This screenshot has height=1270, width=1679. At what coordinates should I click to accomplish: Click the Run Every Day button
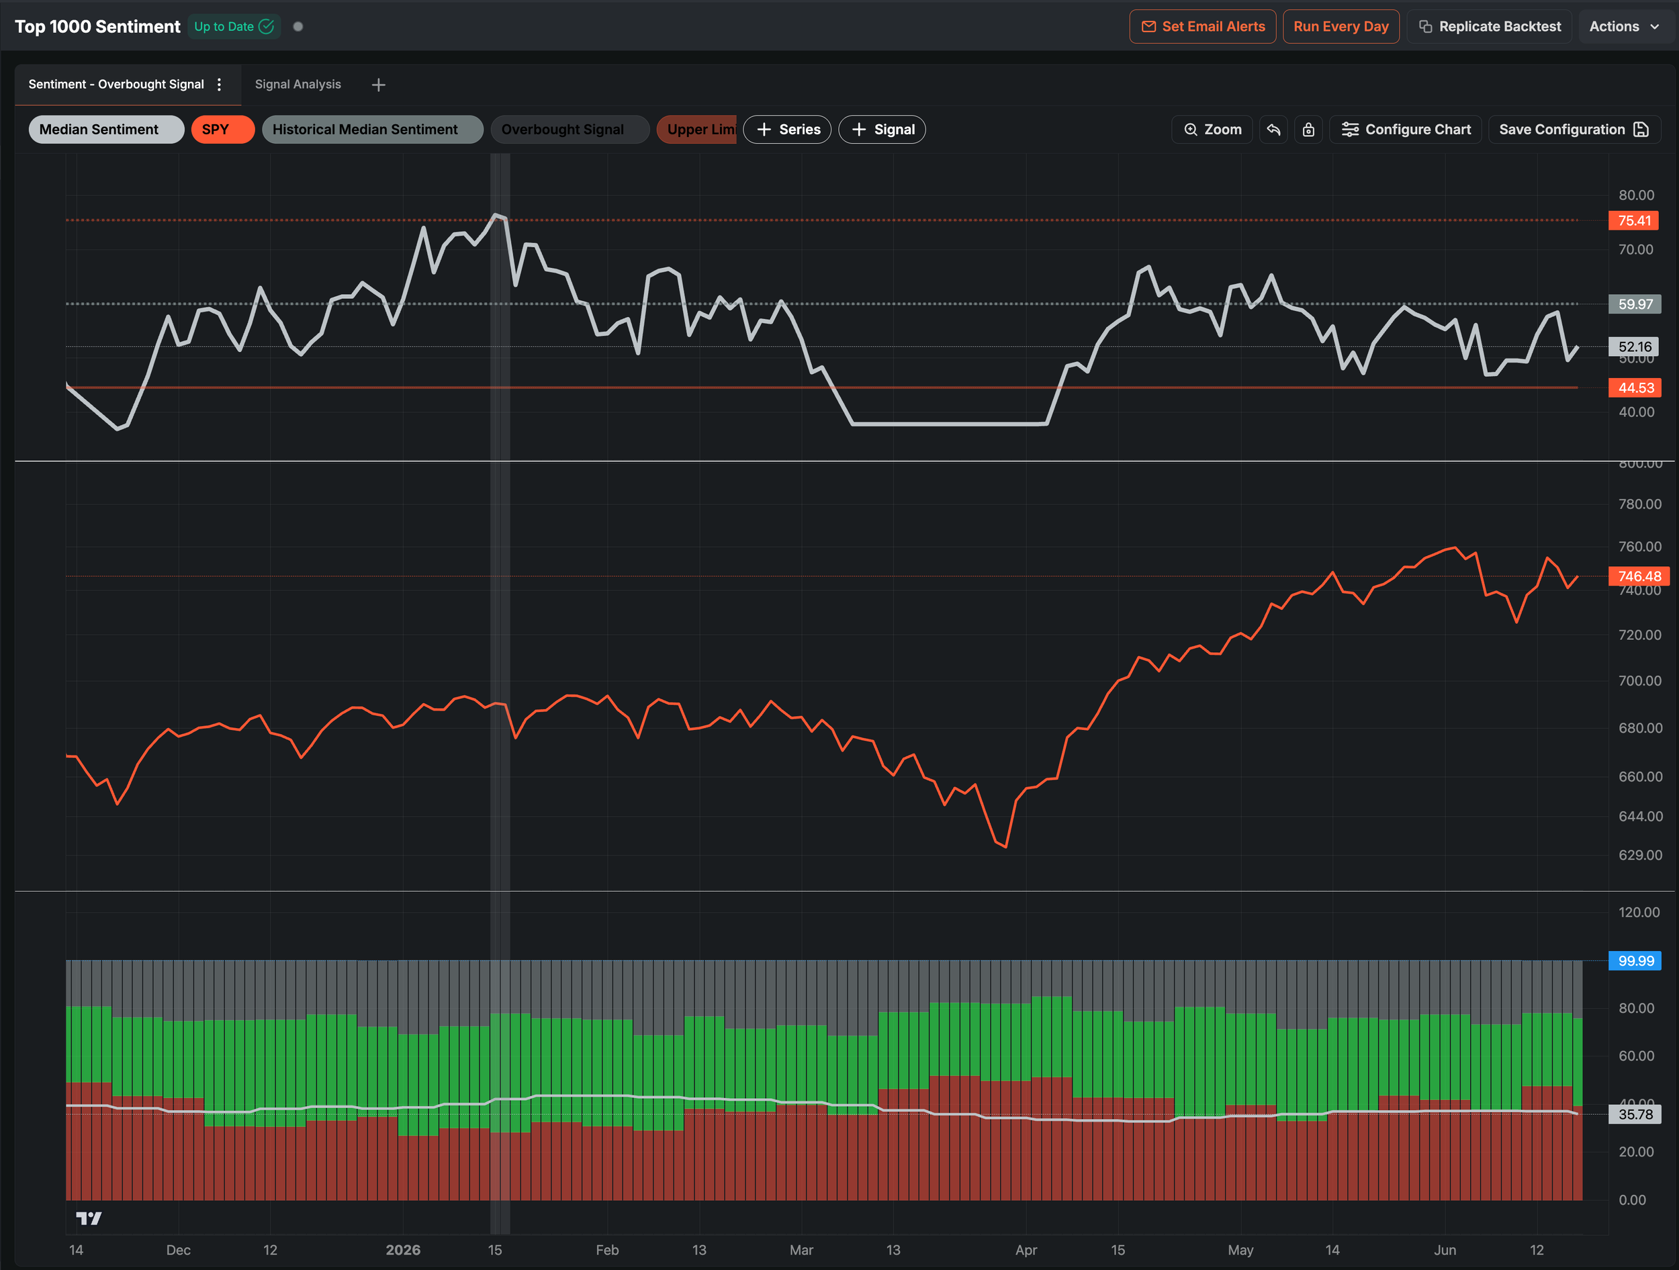coord(1341,27)
